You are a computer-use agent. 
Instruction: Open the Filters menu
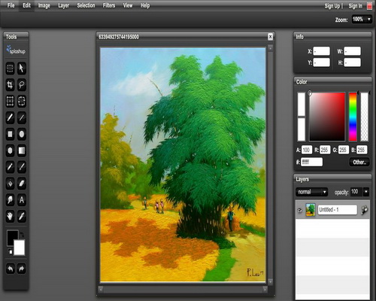tap(109, 5)
